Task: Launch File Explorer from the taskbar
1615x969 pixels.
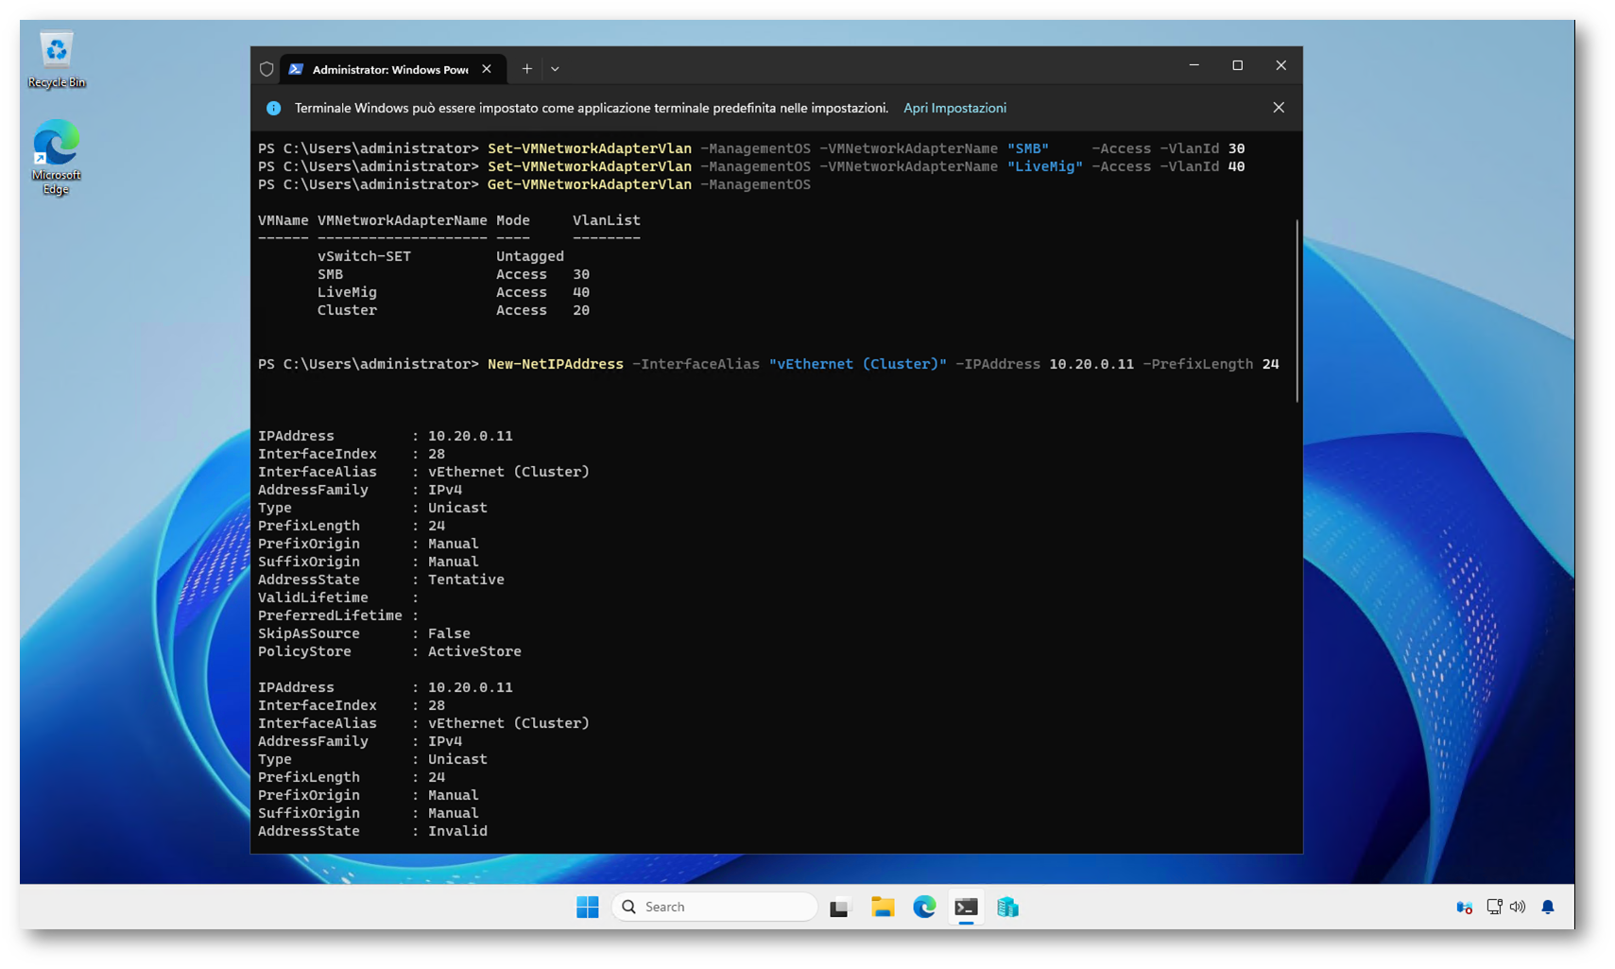Action: (x=883, y=908)
